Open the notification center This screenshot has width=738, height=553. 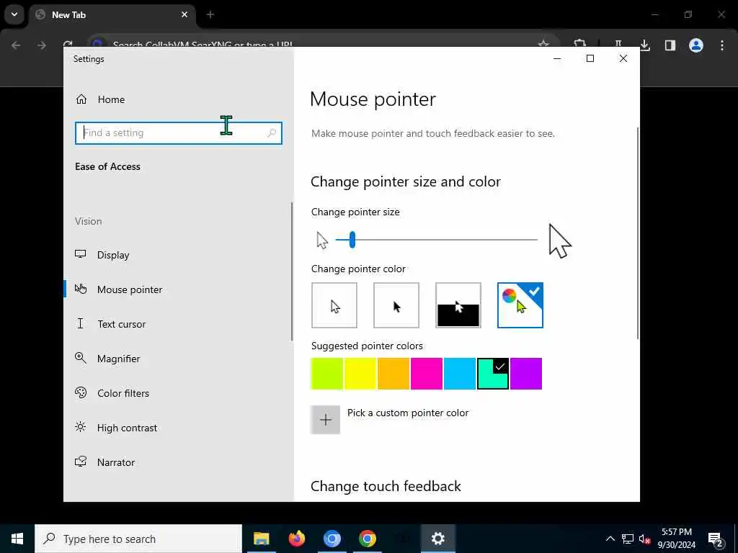716,539
